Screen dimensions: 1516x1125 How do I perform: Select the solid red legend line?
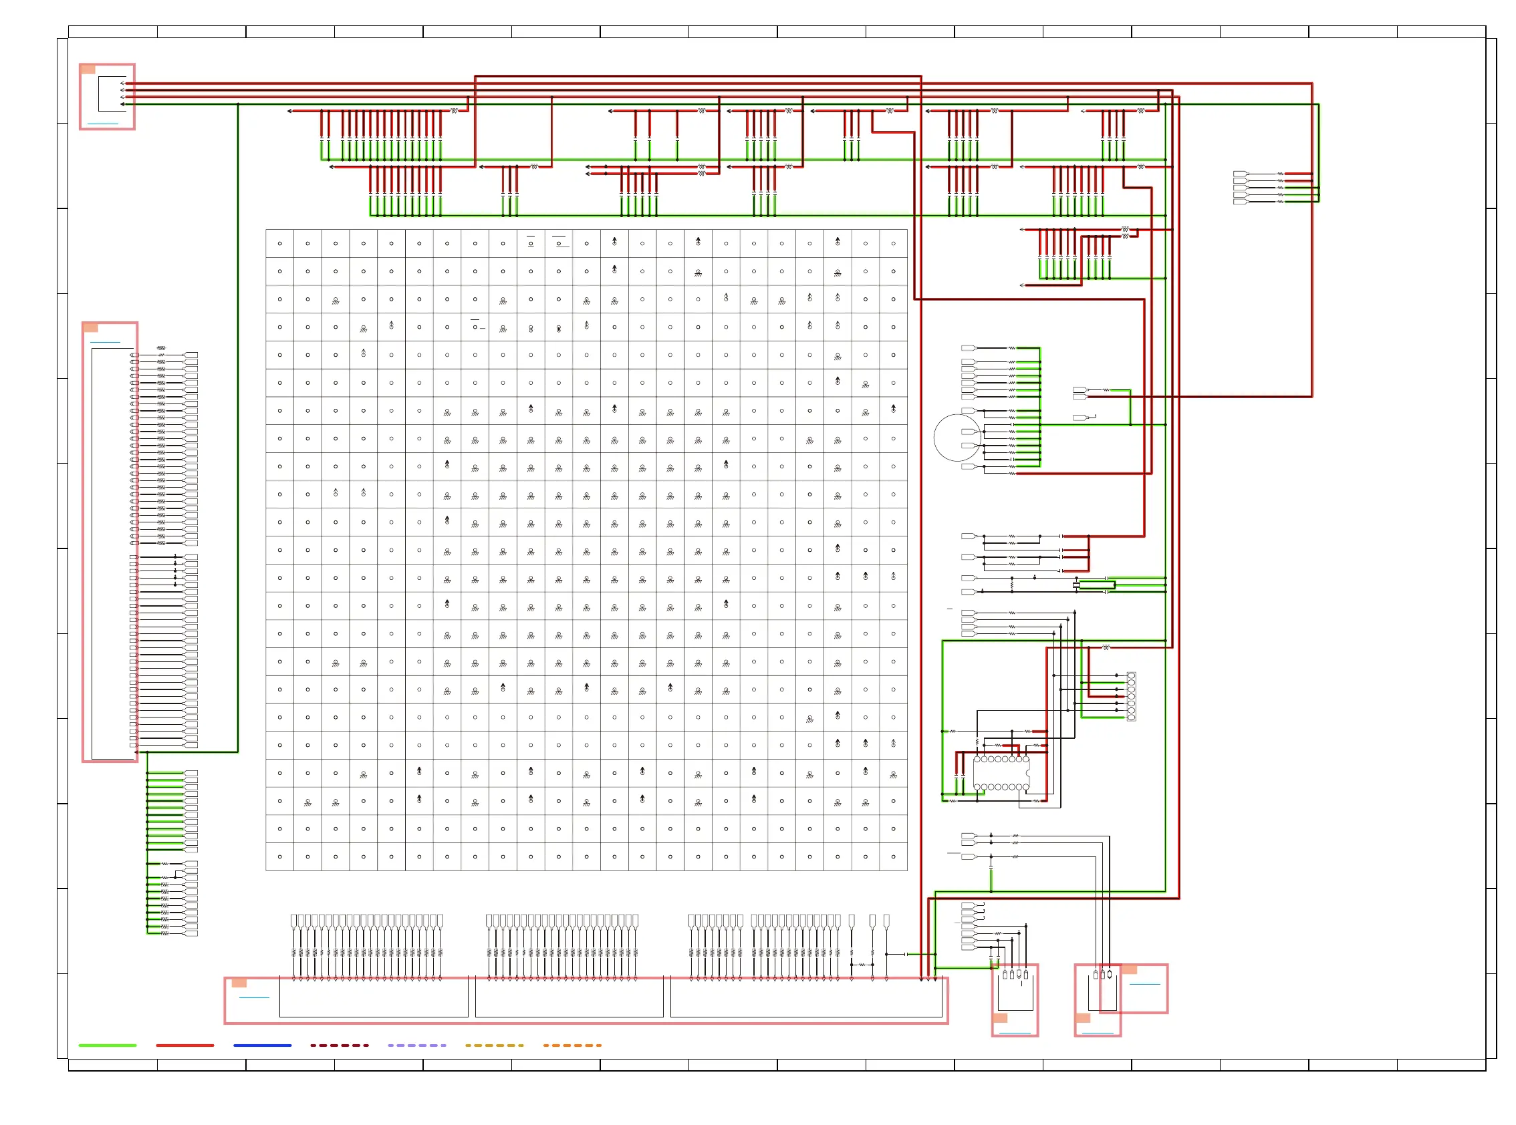coord(184,1045)
